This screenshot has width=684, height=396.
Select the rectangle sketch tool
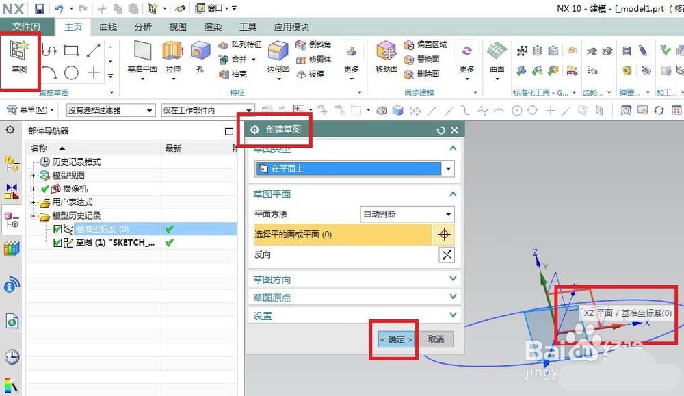pos(71,51)
